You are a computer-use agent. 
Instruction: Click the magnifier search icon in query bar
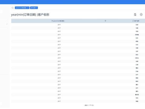click(x=13, y=8)
